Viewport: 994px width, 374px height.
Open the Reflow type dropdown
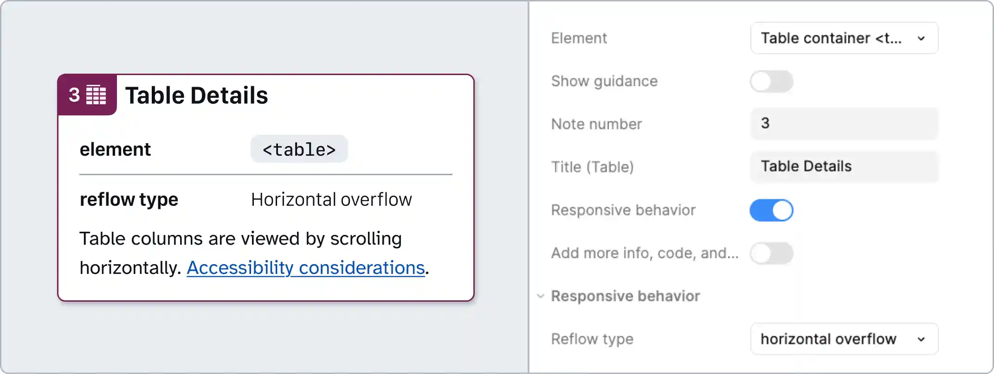(844, 339)
